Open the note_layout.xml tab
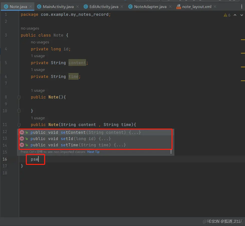 (x=197, y=7)
